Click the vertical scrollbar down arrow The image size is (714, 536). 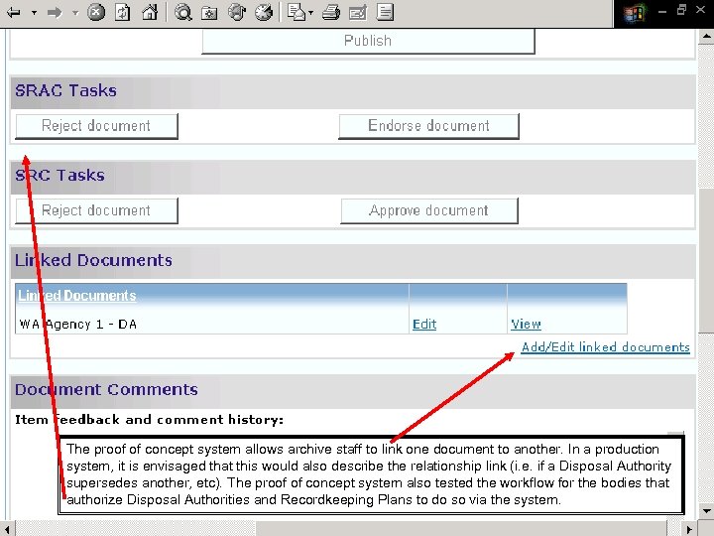pos(706,509)
